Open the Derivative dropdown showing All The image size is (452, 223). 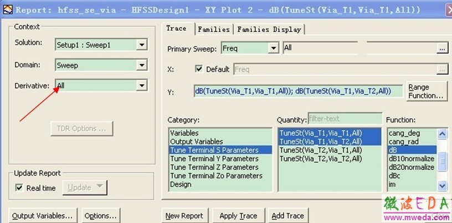coord(101,86)
